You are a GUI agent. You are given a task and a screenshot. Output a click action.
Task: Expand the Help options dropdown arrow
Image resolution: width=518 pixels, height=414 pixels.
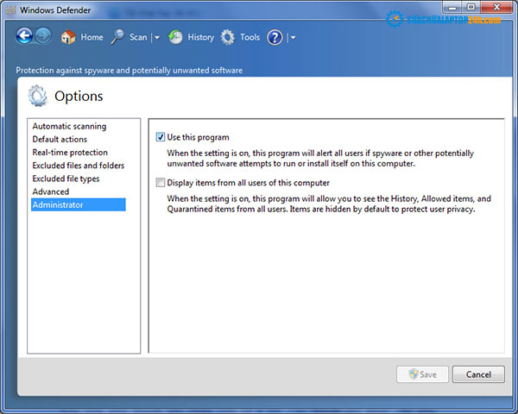293,38
